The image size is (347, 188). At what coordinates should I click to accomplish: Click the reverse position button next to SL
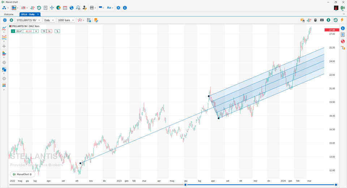[x=57, y=31]
